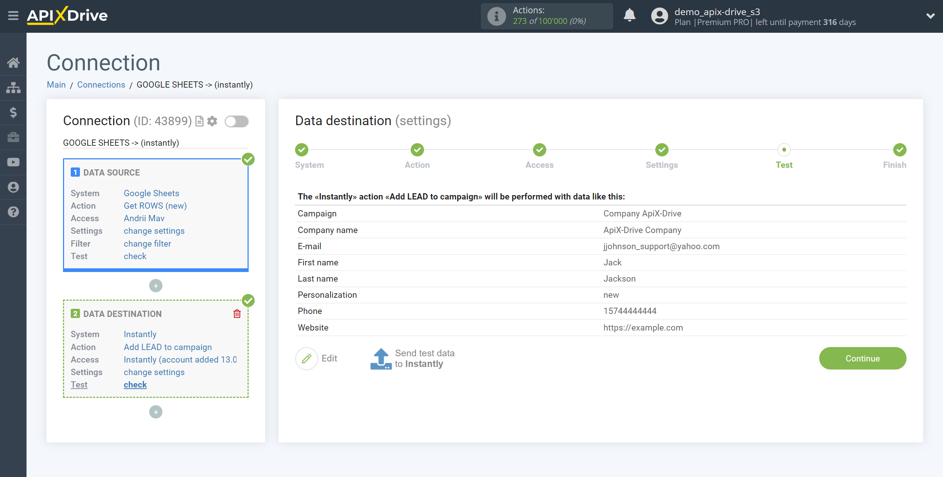The image size is (943, 477).
Task: Open the help question mark icon
Action: point(13,212)
